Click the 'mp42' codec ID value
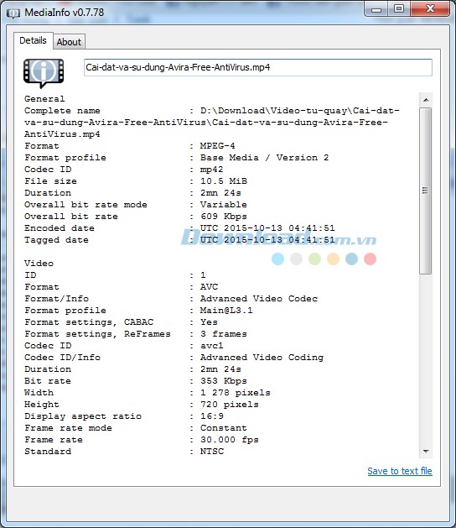 point(211,170)
